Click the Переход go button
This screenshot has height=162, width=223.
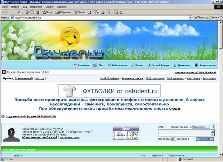pos(201,18)
